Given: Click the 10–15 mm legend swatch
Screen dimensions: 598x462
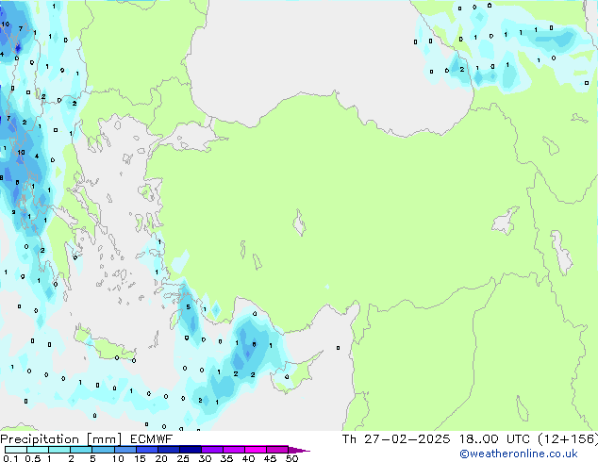Looking at the screenshot, I should (x=125, y=450).
